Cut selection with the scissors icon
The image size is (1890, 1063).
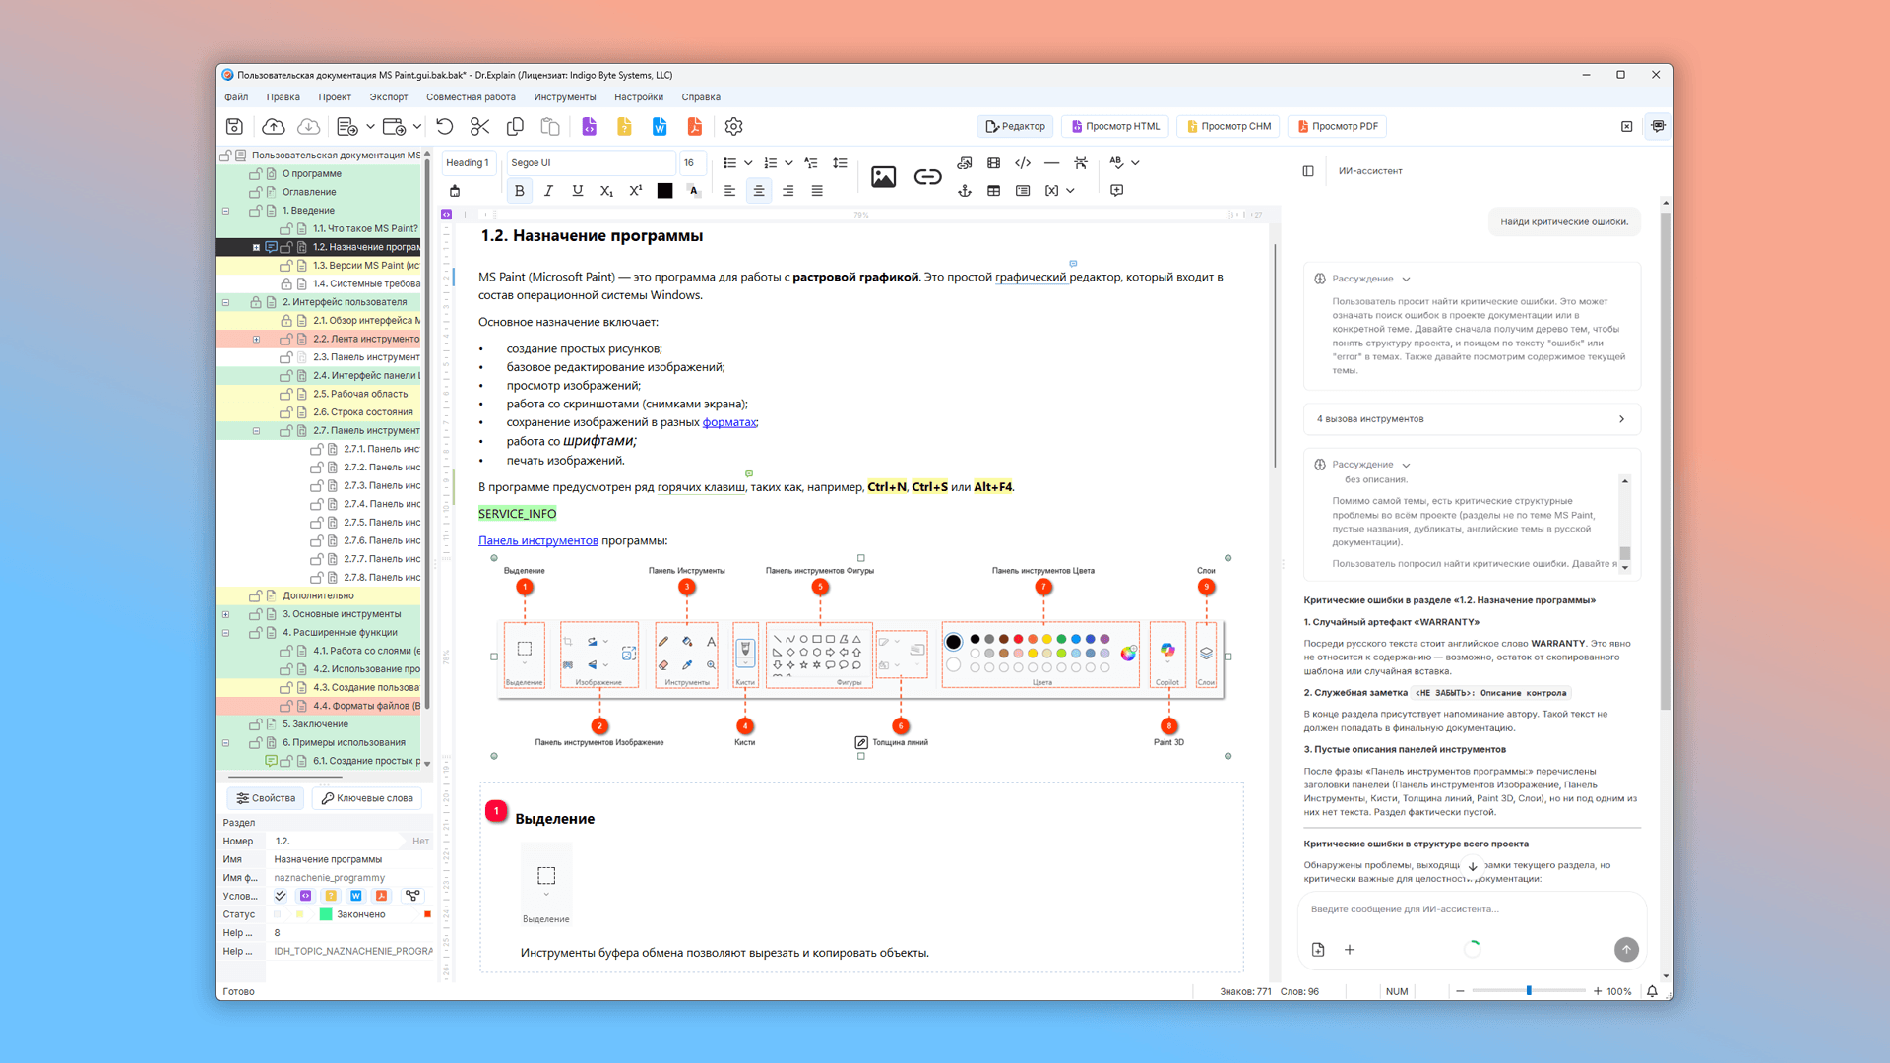pos(479,126)
